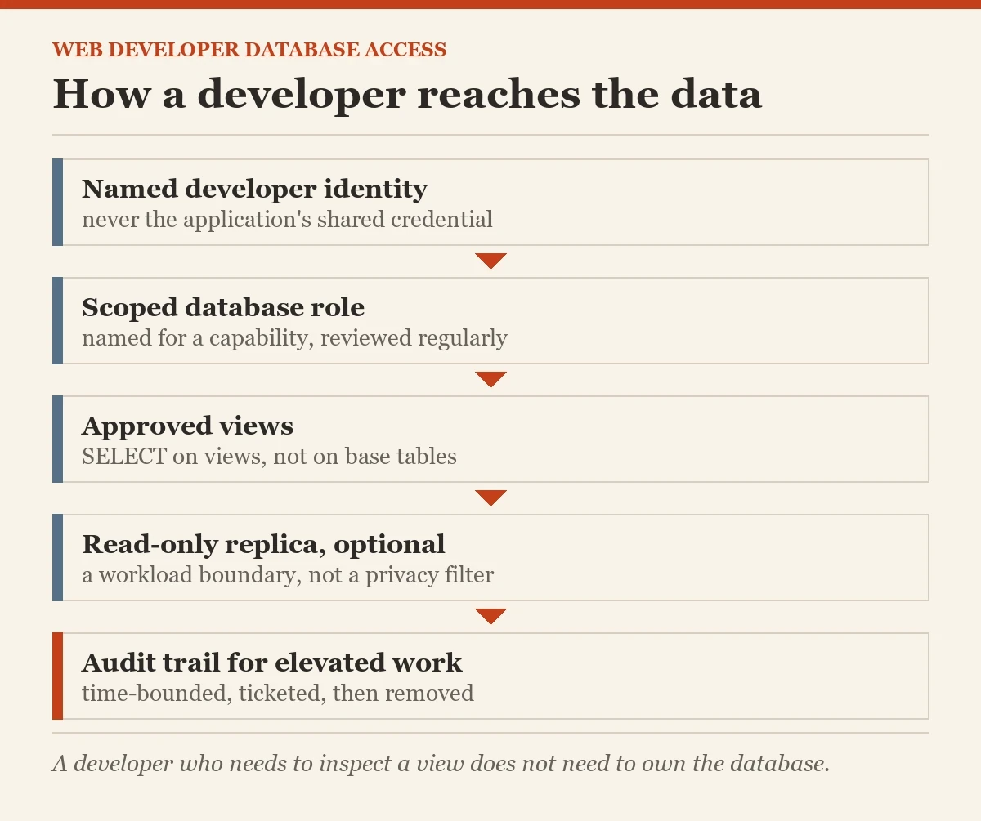
Task: Click "time-bounded, ticketed, then removed" text
Action: (x=278, y=694)
